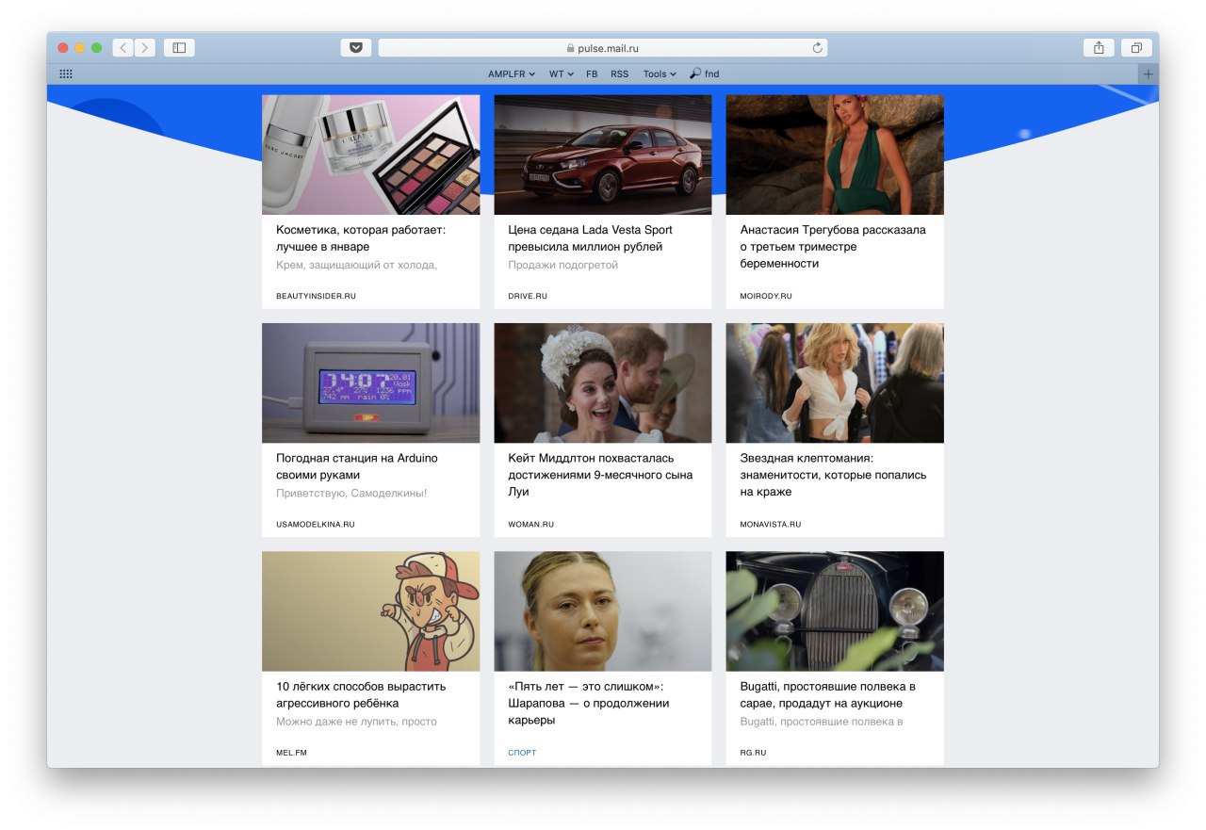Click the MOIRODY.RU source label
Screen dimensions: 1206x830
click(x=766, y=296)
